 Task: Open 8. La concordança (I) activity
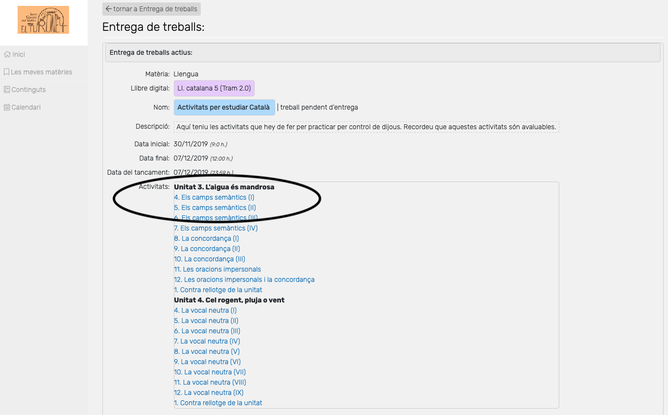(x=206, y=238)
